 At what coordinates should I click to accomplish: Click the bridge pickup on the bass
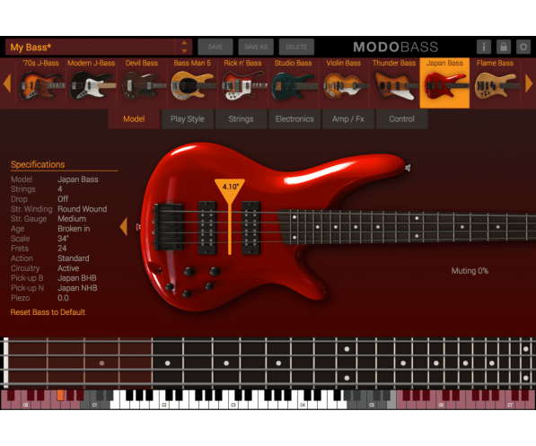point(207,228)
